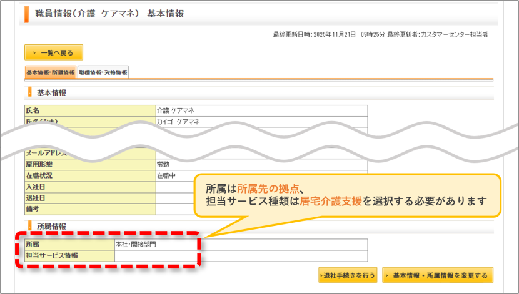The image size is (519, 294).
Task: Open the 職種情報・資格情報 tab
Action: pyautogui.click(x=103, y=72)
